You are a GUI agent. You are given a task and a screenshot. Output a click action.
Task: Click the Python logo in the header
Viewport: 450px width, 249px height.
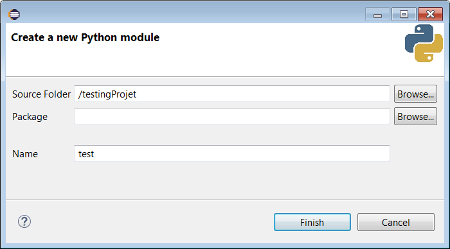[424, 43]
